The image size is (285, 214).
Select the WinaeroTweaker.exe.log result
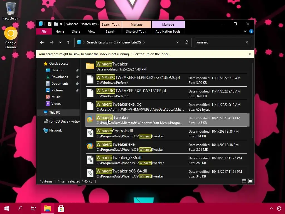coord(166,107)
